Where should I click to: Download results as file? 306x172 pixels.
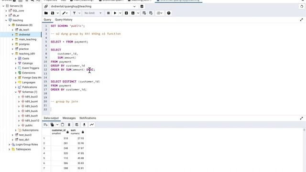point(84,125)
